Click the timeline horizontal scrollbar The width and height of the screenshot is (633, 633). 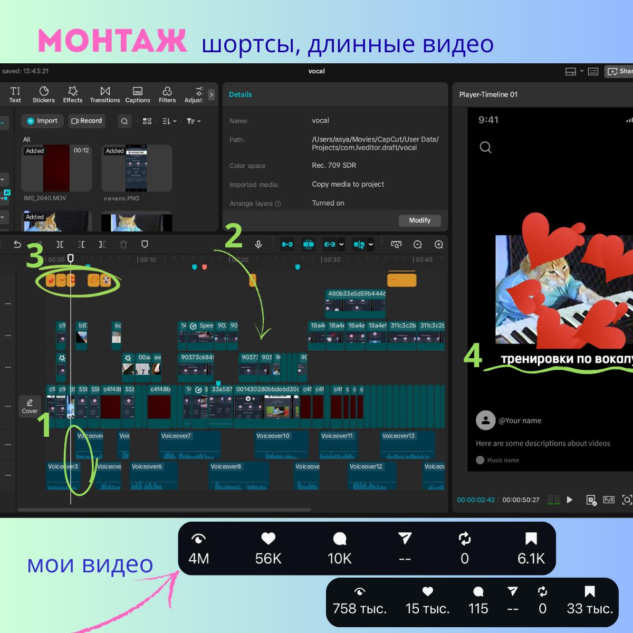[164, 510]
